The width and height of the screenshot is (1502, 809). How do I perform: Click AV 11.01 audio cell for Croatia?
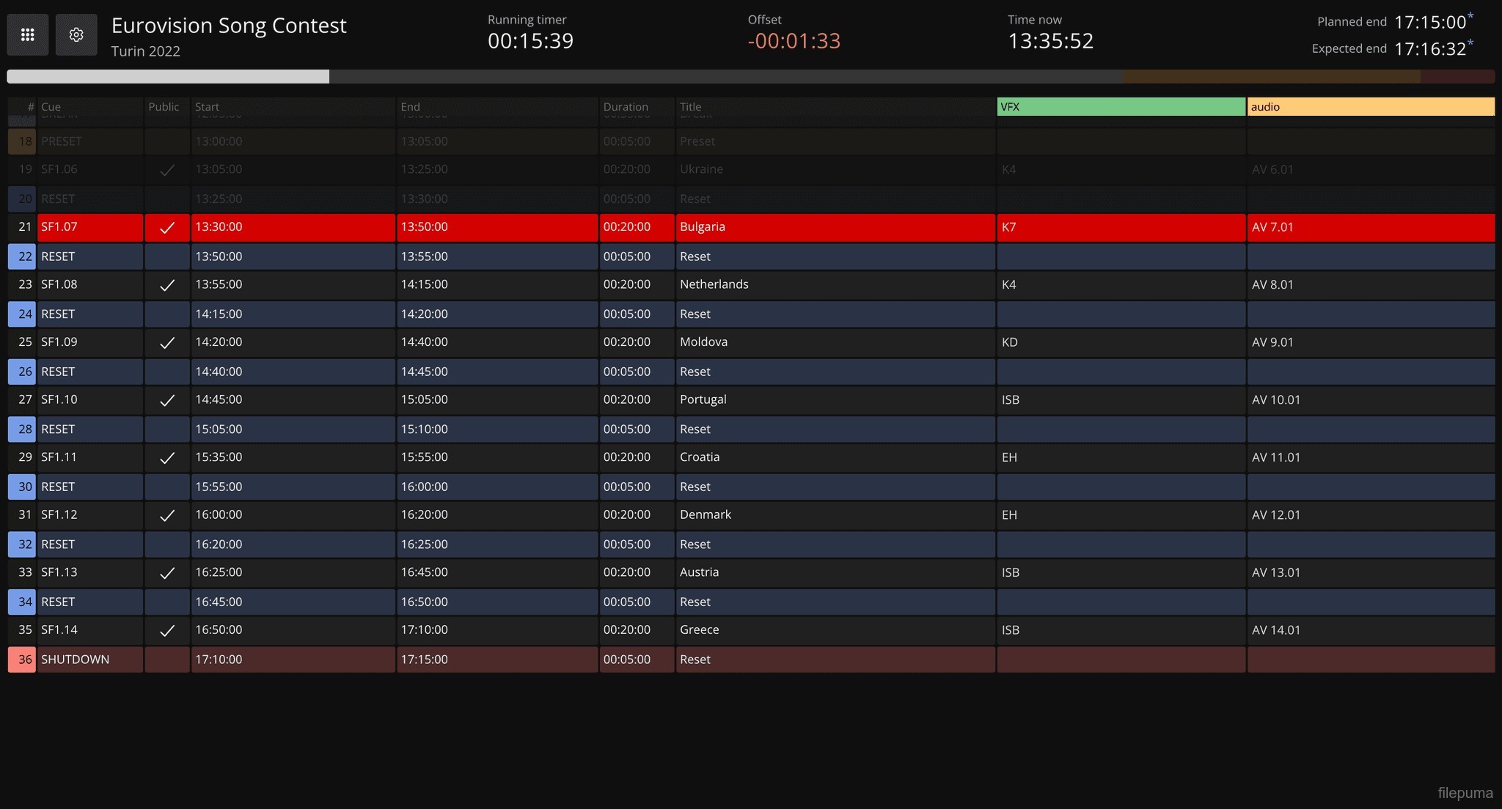pyautogui.click(x=1276, y=457)
